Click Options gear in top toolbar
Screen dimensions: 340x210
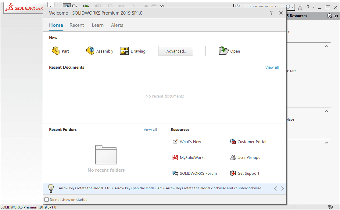(x=162, y=6)
